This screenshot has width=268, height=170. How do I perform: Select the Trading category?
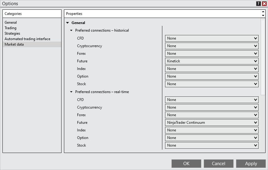(x=10, y=28)
